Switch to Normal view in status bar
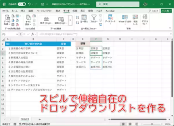This screenshot has width=174, height=126. tap(123, 124)
